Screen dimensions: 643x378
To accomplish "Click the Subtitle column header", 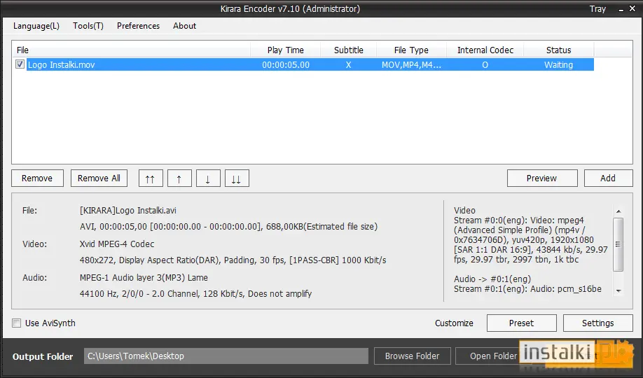I will point(349,50).
